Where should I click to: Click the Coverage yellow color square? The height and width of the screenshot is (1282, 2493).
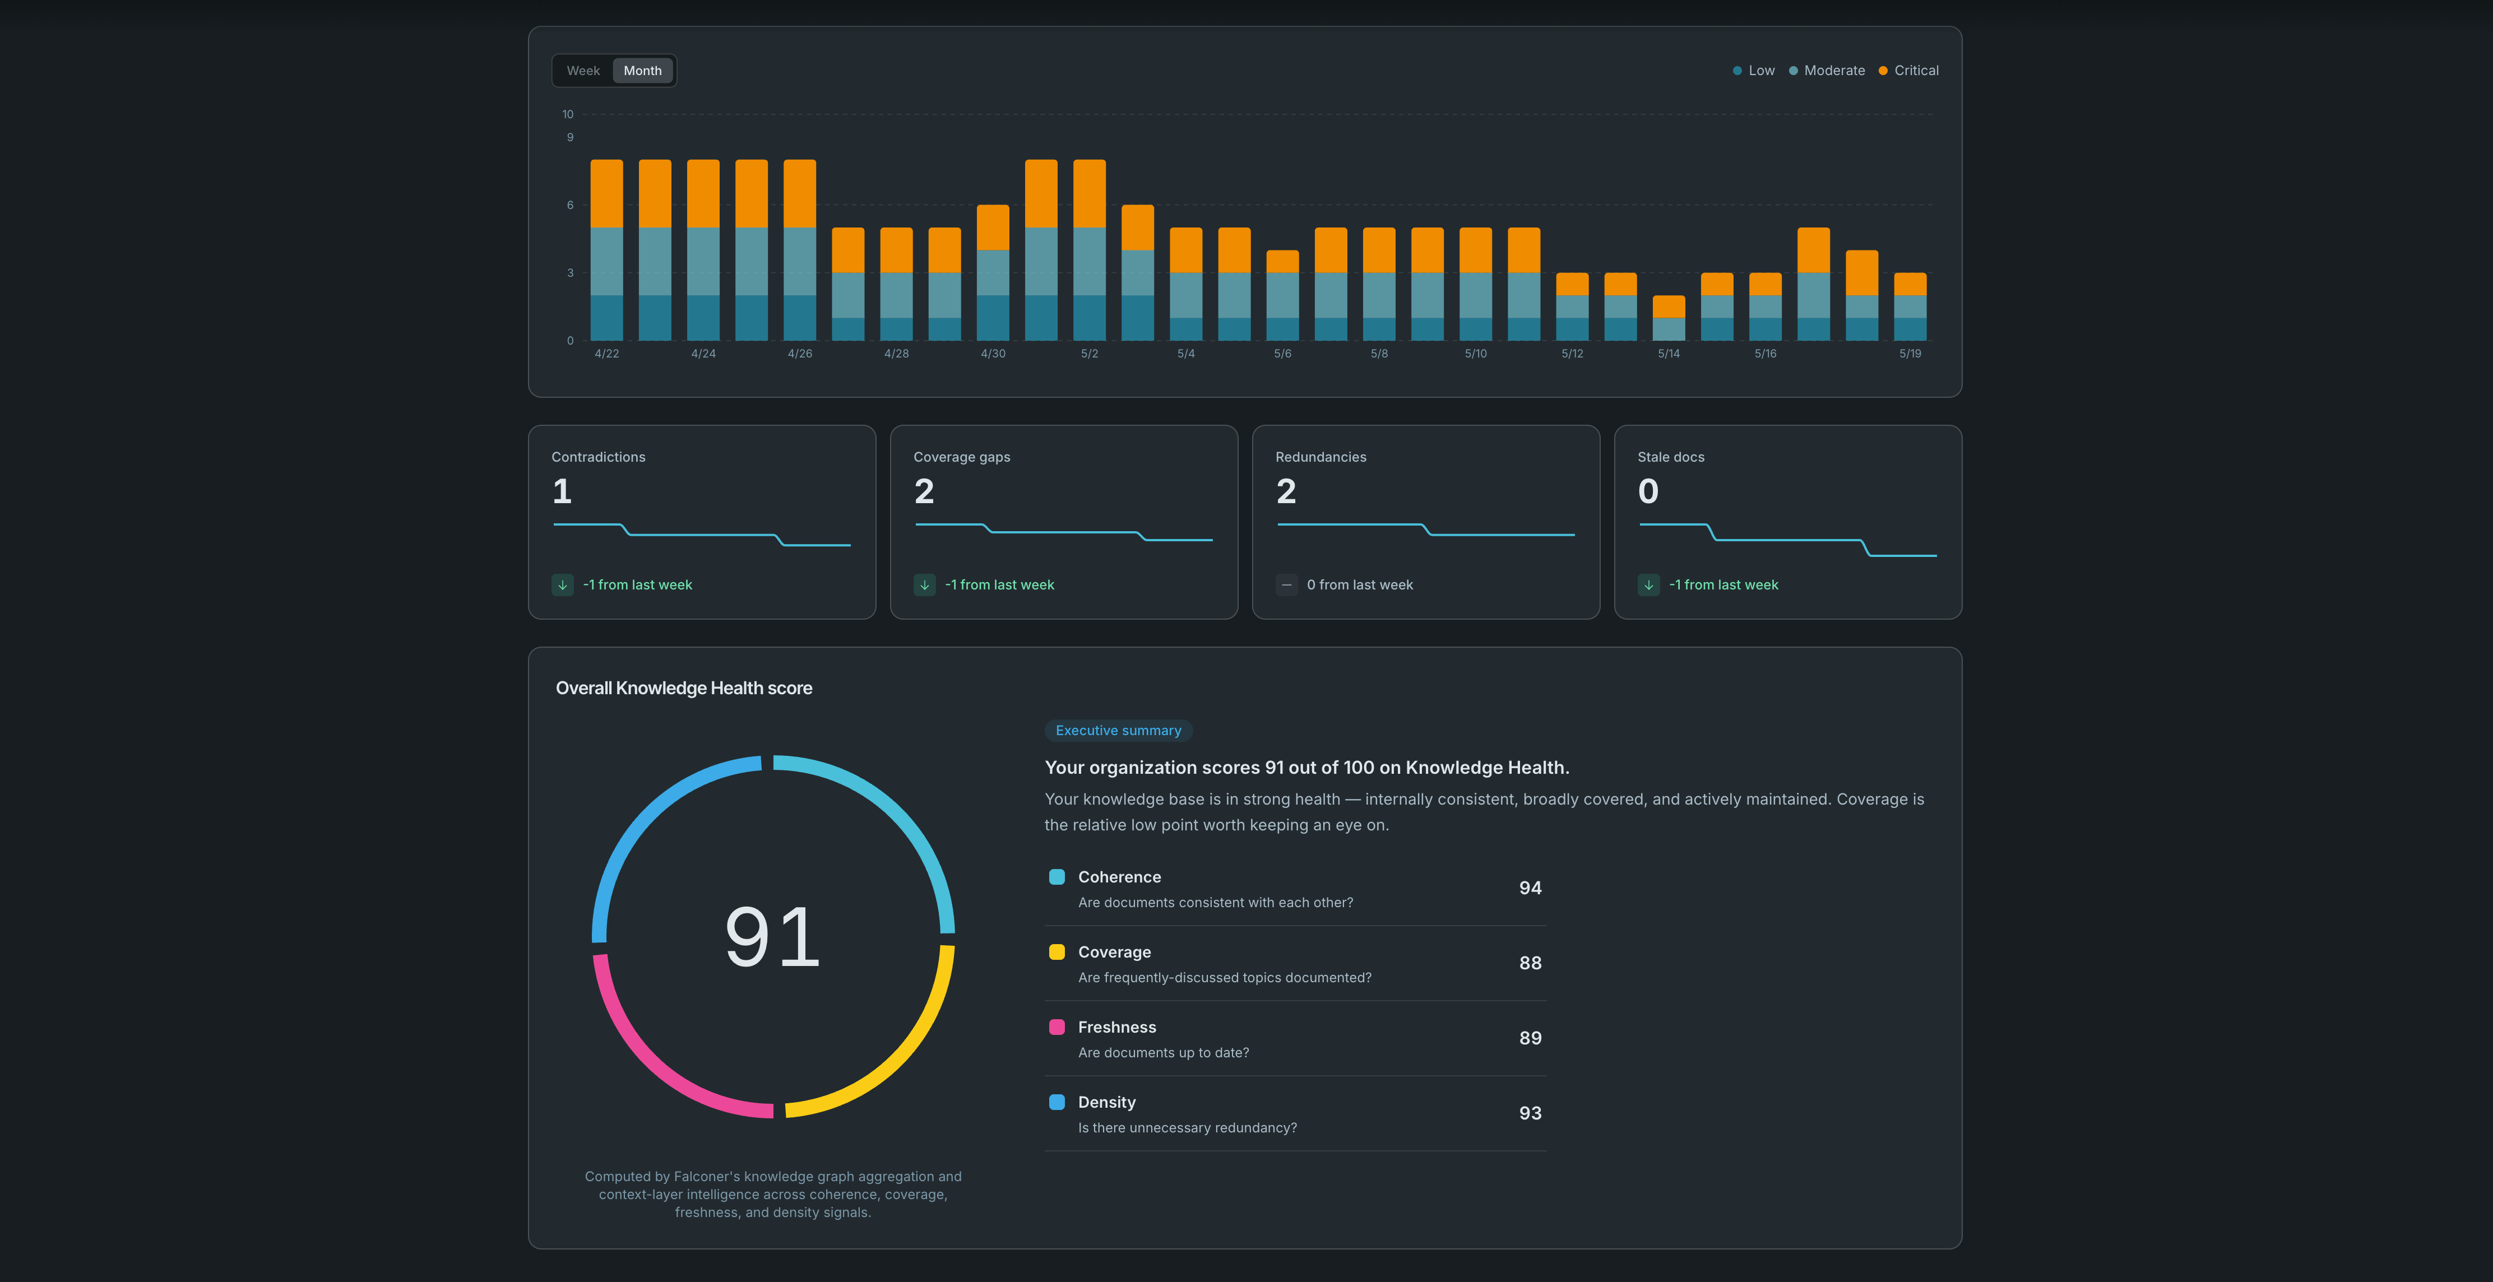1057,952
